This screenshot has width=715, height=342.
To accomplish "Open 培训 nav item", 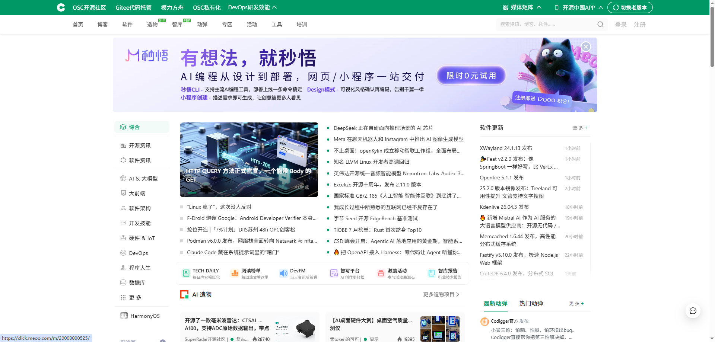I will pos(302,25).
